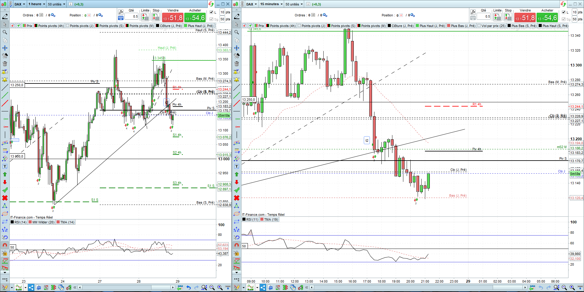Click the TMA (19) label in right chart

pos(269,219)
